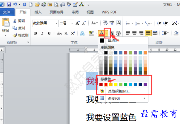Select standard purple color swatch

[145, 85]
